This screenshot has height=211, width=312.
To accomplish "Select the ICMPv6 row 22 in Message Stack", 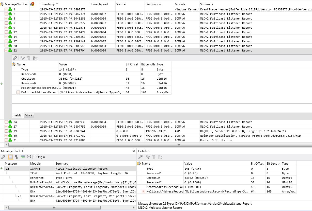I will pyautogui.click(x=68, y=169).
